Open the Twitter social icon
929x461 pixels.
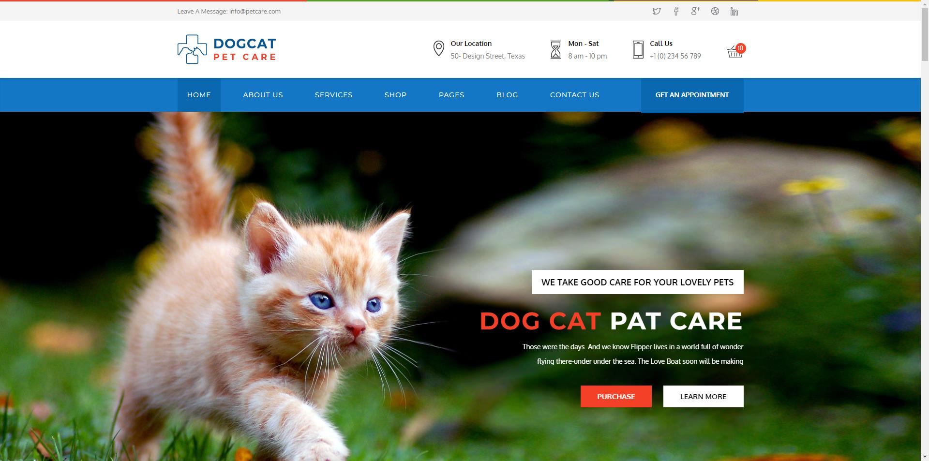(657, 11)
